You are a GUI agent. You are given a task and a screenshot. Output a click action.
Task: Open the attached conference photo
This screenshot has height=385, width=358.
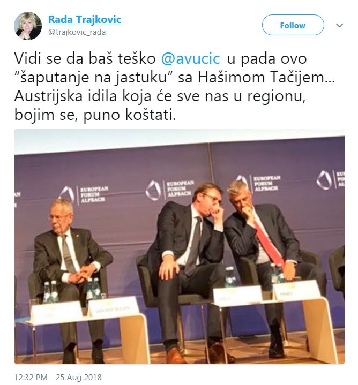[180, 246]
